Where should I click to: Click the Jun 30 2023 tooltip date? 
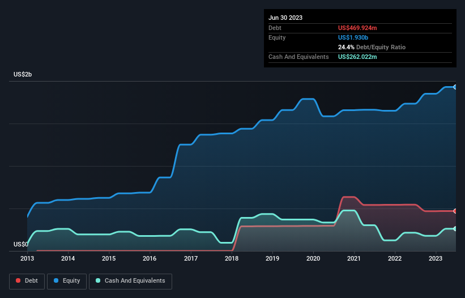[x=285, y=18]
